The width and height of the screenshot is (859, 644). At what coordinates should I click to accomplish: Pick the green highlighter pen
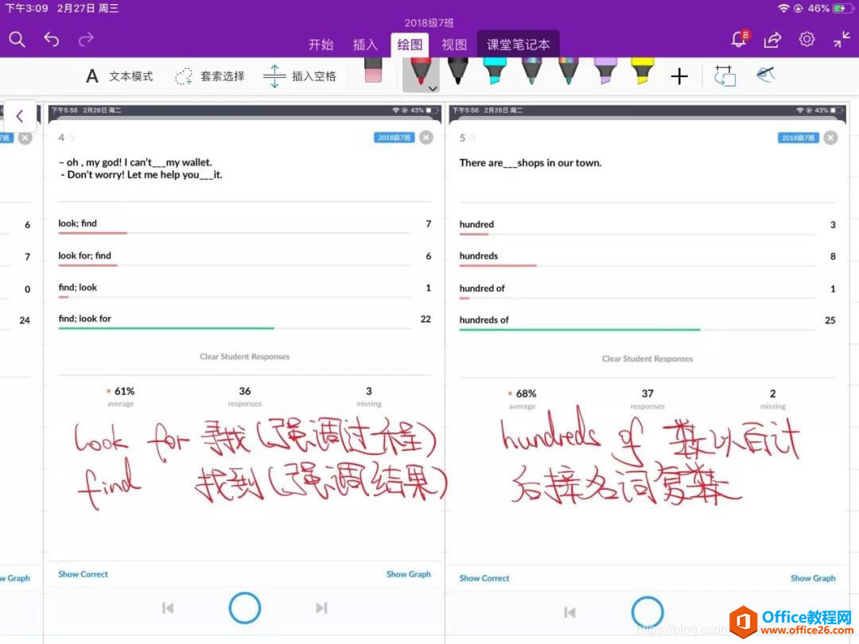[494, 72]
